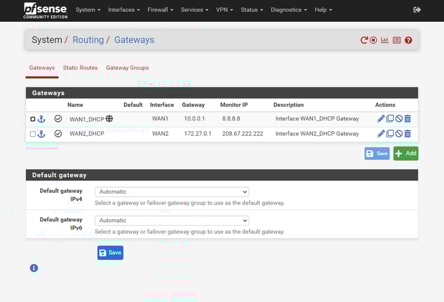
Task: Disable the WAN2_DHCP gateway
Action: [398, 134]
